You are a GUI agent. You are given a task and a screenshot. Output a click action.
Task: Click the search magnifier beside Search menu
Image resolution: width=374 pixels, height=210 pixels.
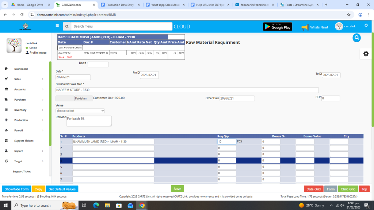click(66, 27)
